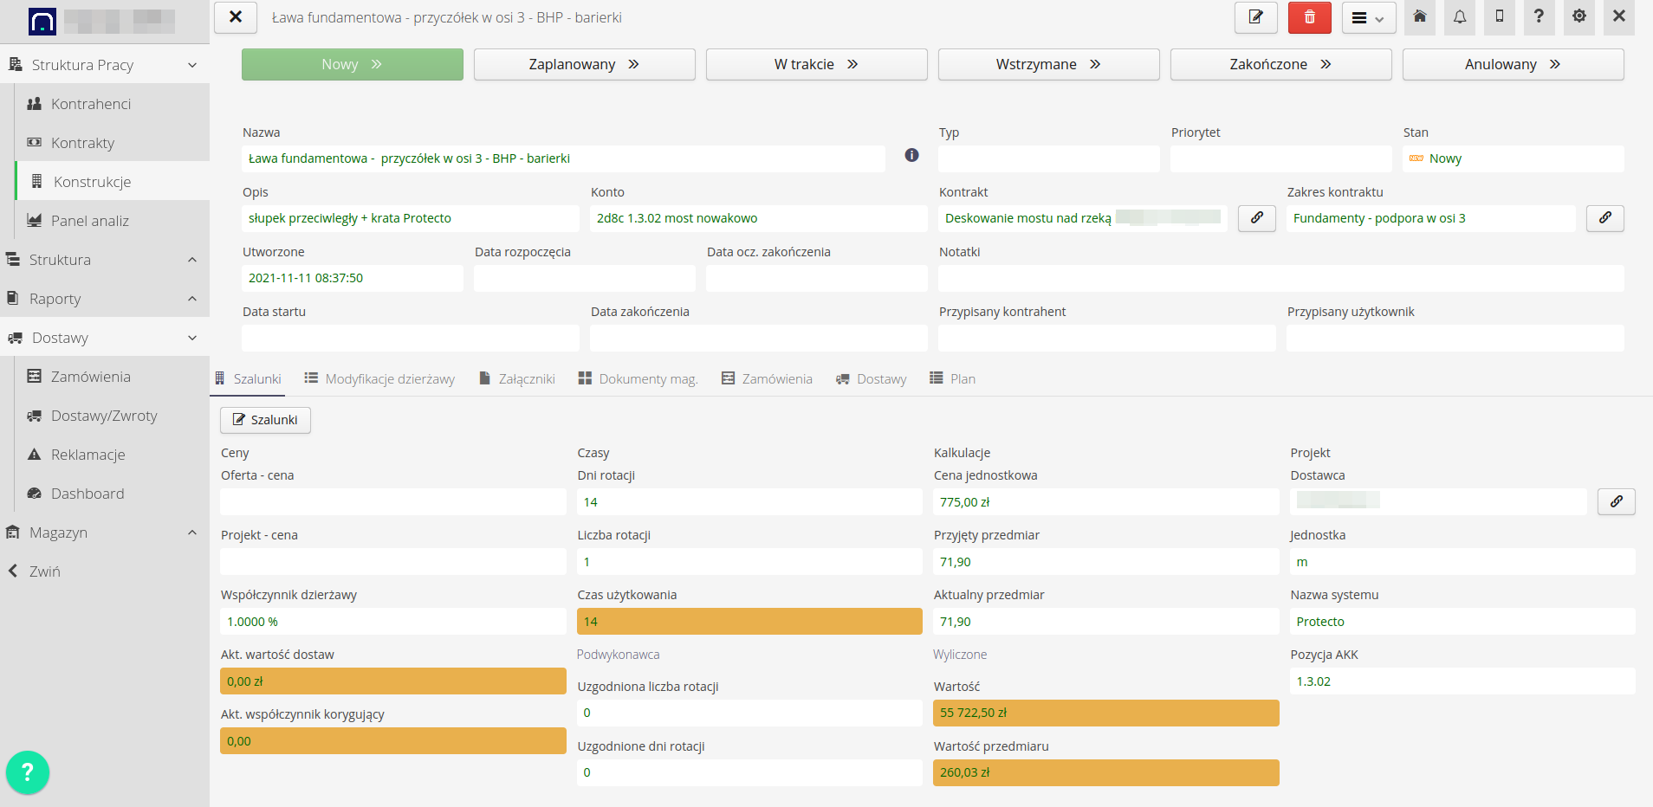The image size is (1653, 807).
Task: Open notifications bell icon
Action: [x=1459, y=17]
